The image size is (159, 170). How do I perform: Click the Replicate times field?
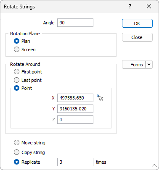tap(75, 162)
